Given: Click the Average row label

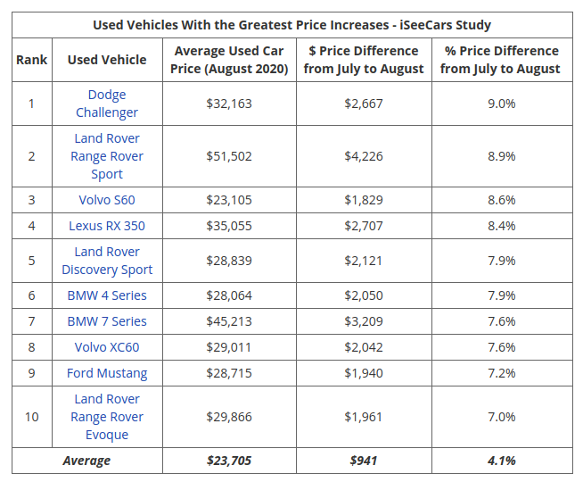Looking at the screenshot, I should tap(86, 461).
